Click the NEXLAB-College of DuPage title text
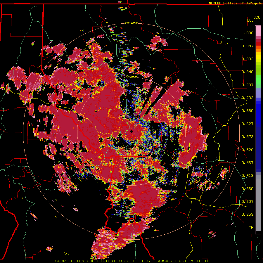This screenshot has width=263, height=263. tap(234, 3)
